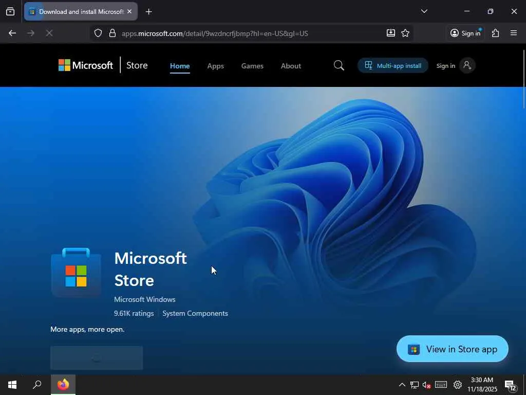Go back to the previous page
This screenshot has width=526, height=395.
click(12, 33)
